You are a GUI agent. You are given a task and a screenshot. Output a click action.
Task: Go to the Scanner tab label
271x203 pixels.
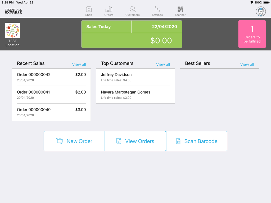point(180,15)
